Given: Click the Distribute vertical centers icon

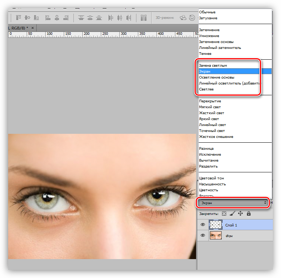Looking at the screenshot, I should click(90, 17).
